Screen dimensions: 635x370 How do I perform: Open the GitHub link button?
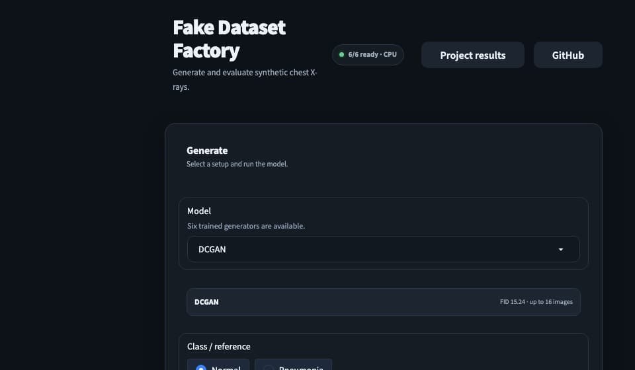coord(568,55)
